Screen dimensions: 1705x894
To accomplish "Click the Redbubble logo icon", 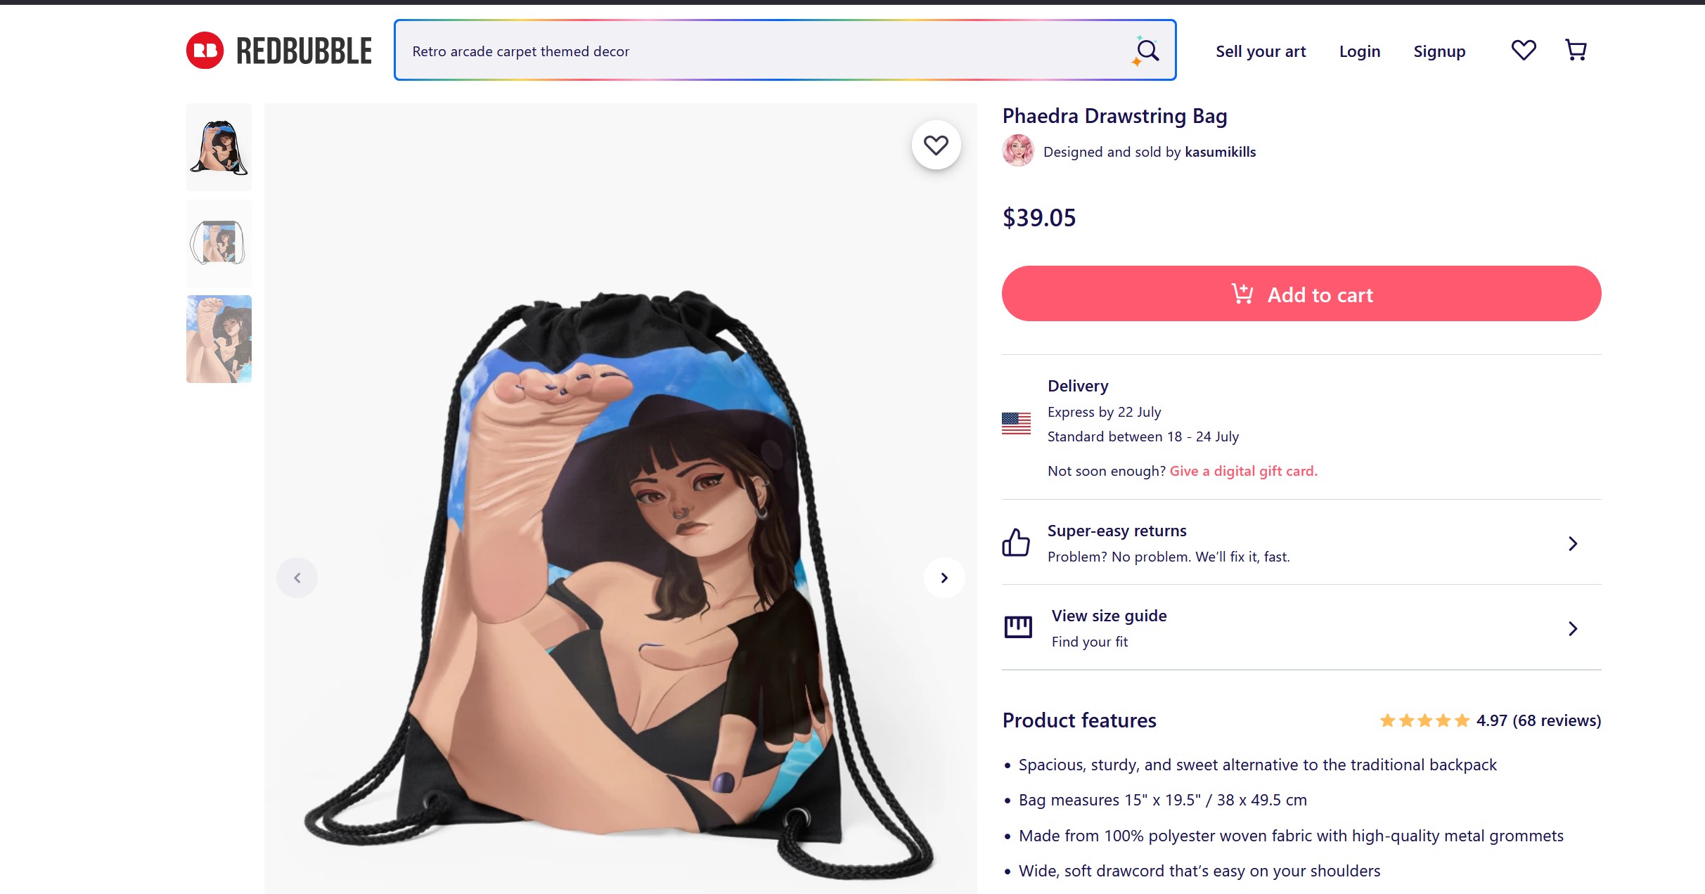I will pyautogui.click(x=205, y=51).
